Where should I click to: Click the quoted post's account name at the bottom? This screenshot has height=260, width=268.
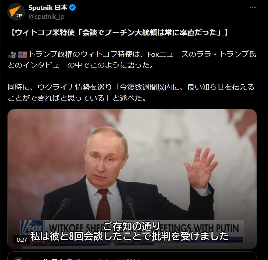point(45,259)
